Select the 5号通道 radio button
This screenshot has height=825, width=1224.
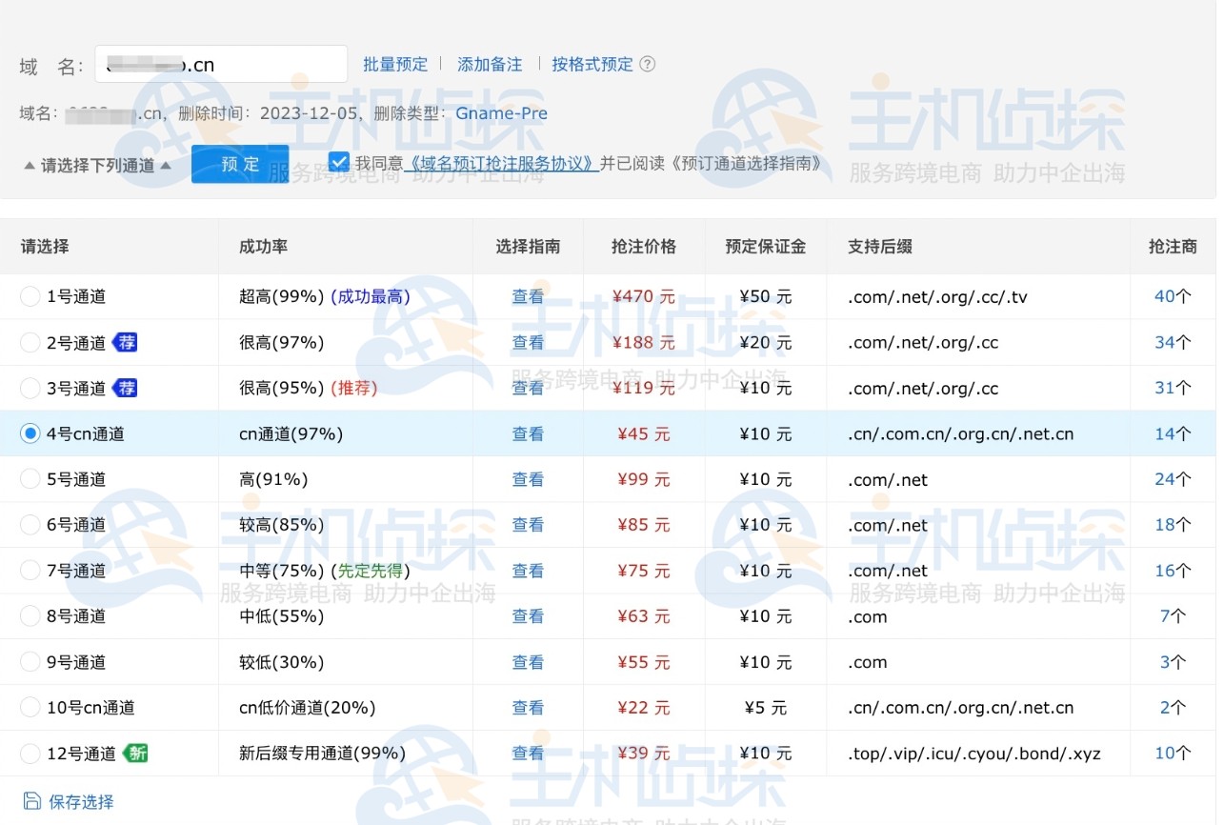click(x=30, y=479)
